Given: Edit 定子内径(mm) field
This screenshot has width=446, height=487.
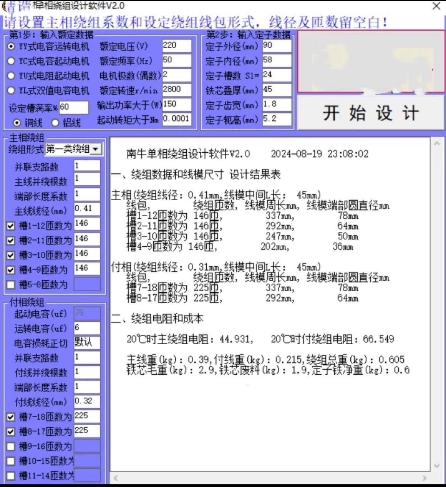Looking at the screenshot, I should tap(277, 61).
